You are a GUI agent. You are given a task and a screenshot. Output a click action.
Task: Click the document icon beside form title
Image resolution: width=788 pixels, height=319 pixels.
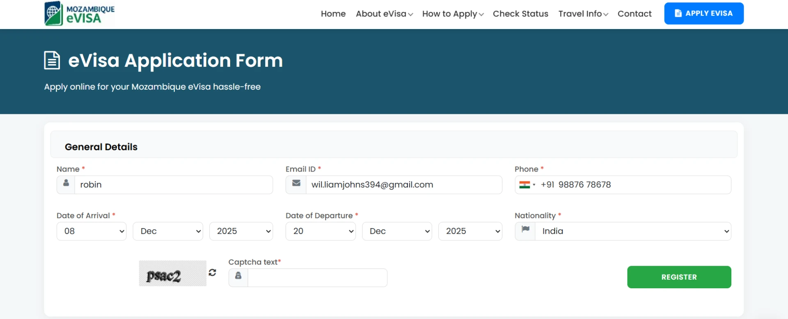click(x=52, y=61)
